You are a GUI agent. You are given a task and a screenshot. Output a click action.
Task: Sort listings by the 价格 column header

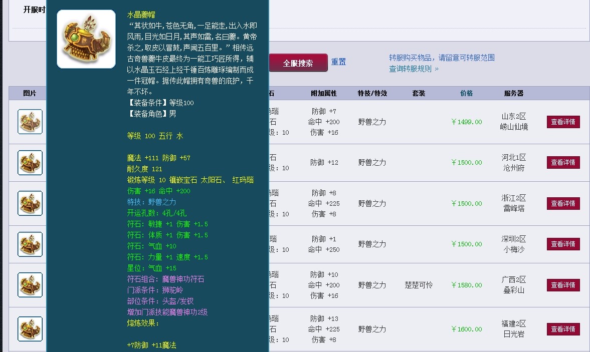(x=466, y=93)
